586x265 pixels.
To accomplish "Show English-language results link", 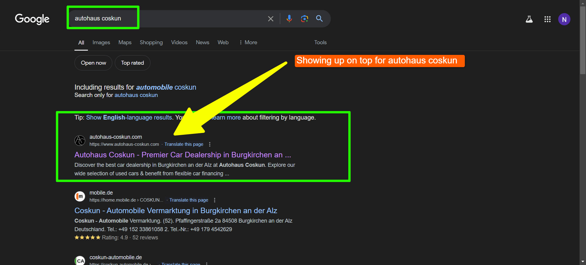I will pos(129,117).
